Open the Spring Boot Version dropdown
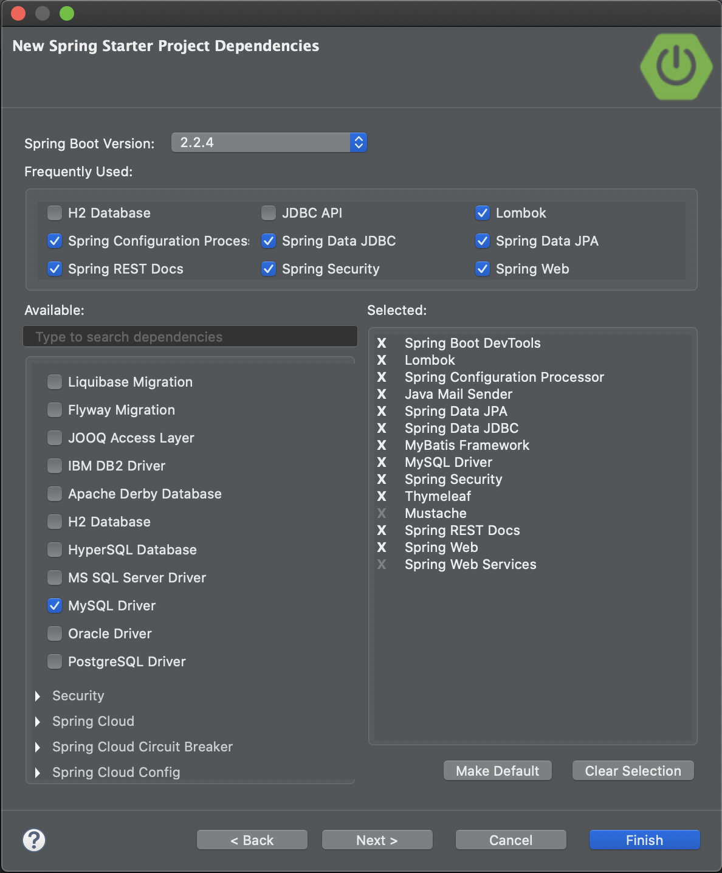Image resolution: width=722 pixels, height=873 pixels. 269,142
